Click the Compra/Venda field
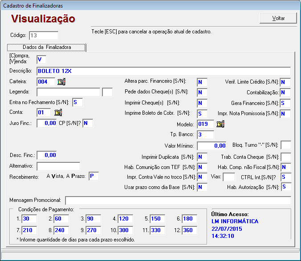The height and width of the screenshot is (261, 301). coord(41,59)
